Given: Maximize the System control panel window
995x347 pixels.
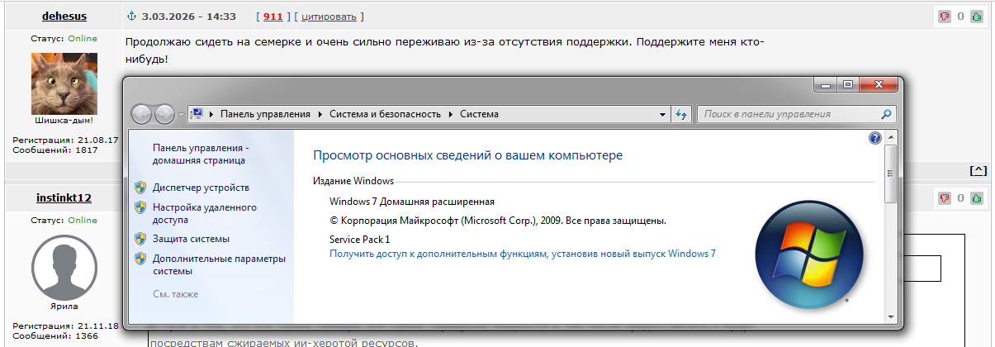Looking at the screenshot, I should (847, 84).
